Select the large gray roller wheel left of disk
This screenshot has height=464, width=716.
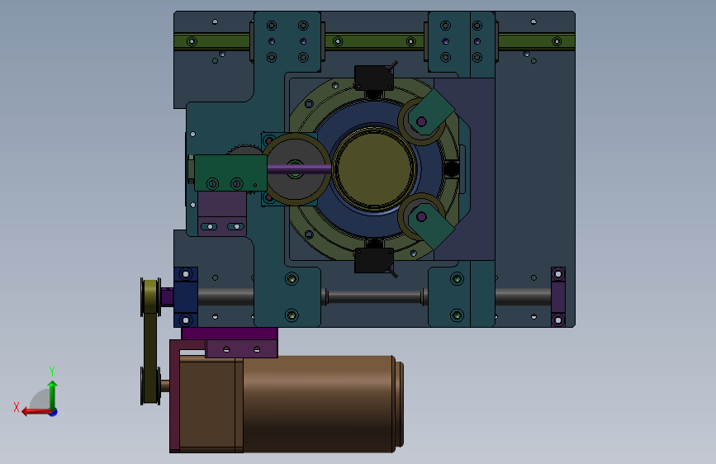tap(296, 169)
